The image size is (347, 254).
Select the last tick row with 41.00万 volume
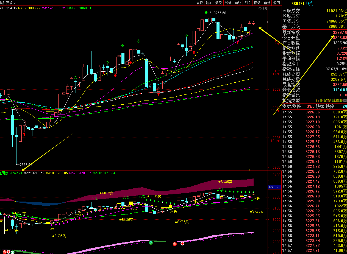[315, 250]
